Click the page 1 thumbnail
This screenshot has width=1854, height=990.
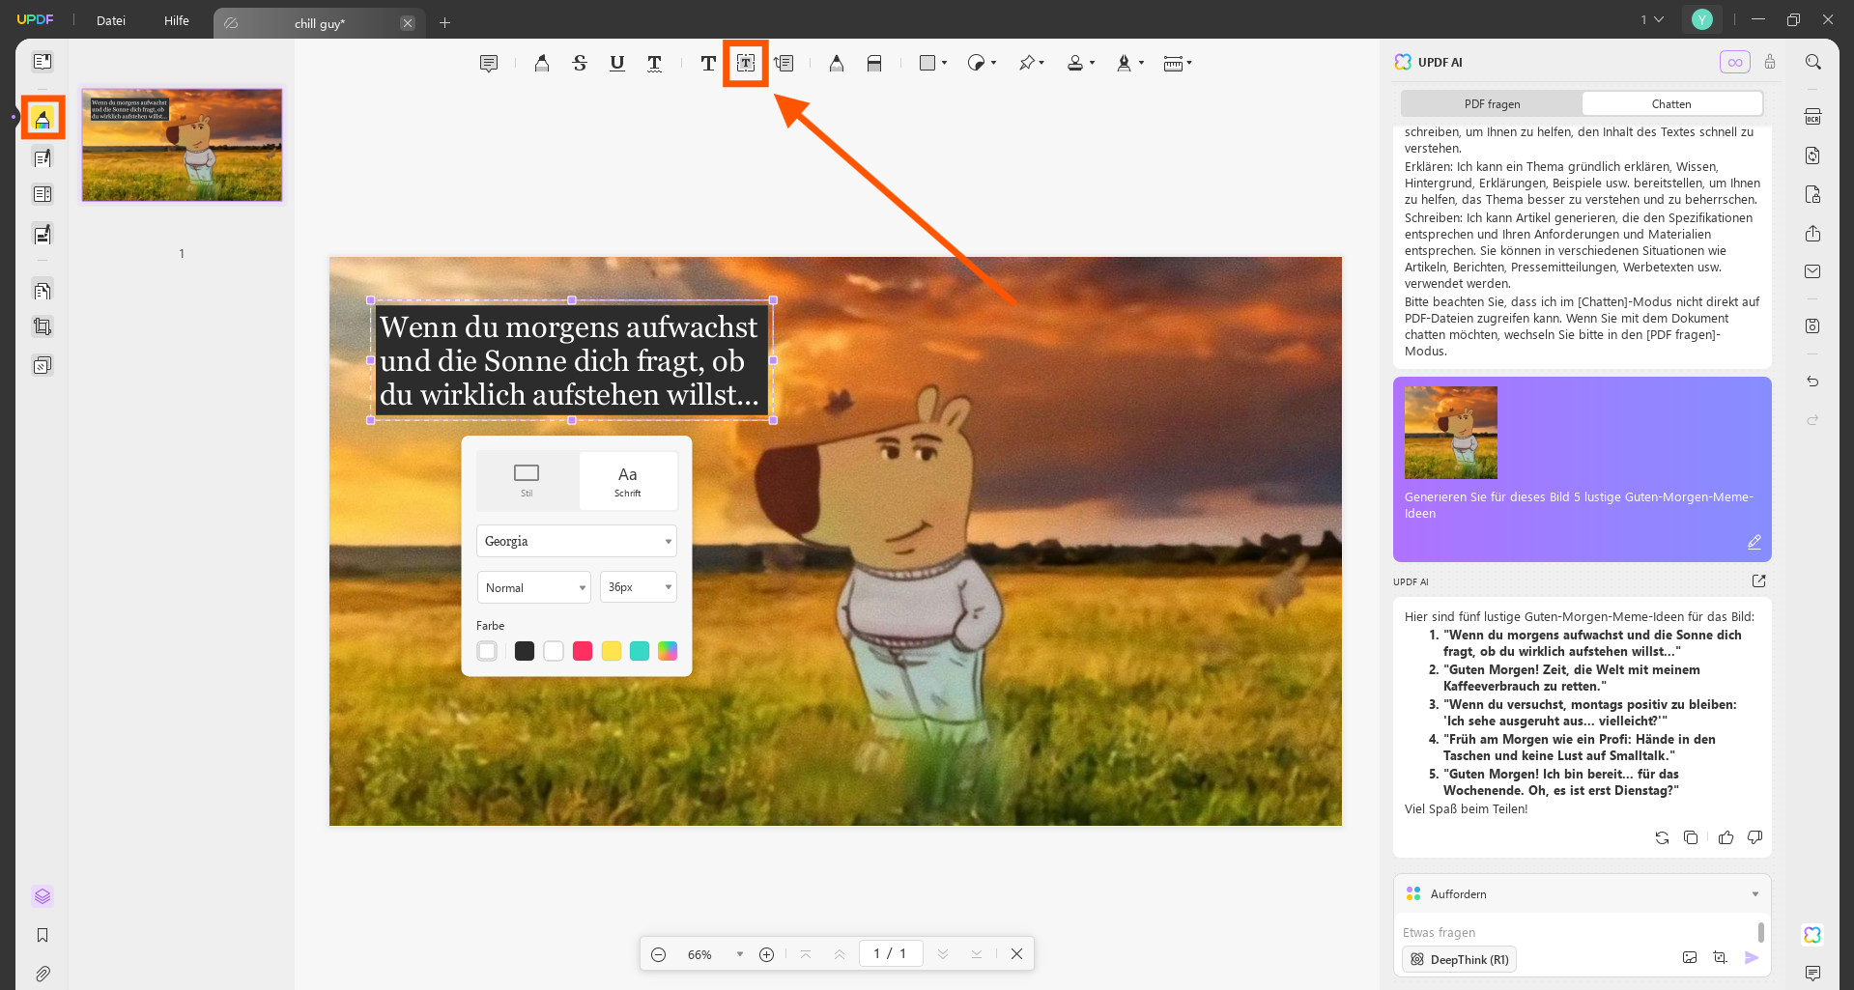coord(182,145)
